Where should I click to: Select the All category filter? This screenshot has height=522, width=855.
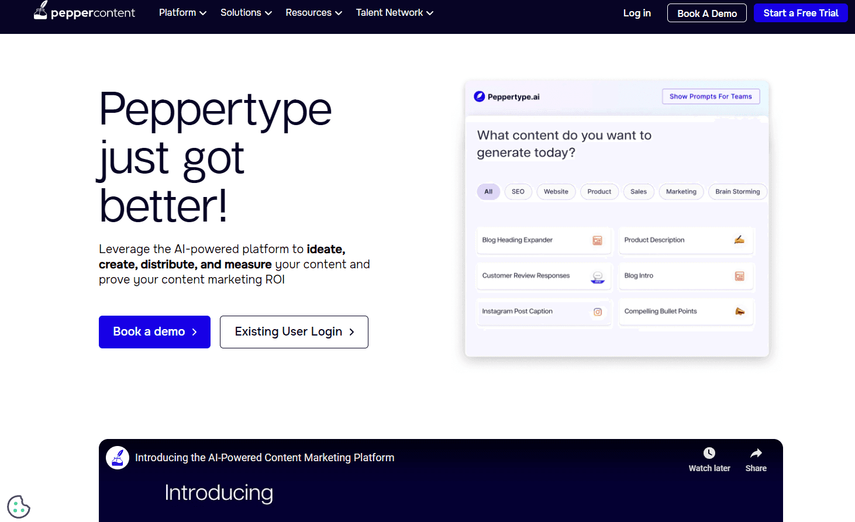point(488,192)
